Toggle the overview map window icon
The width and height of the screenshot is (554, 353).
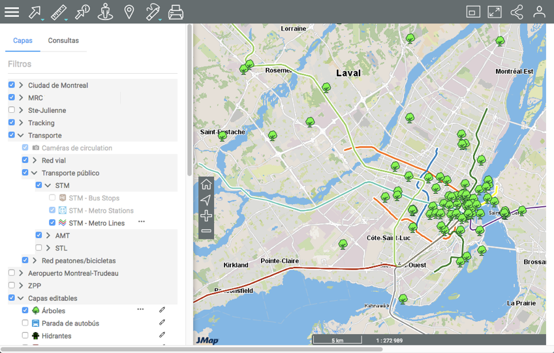[473, 12]
